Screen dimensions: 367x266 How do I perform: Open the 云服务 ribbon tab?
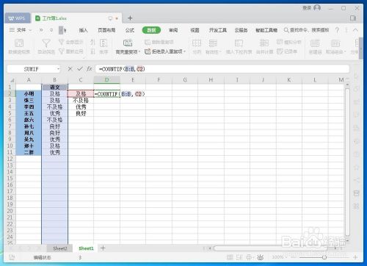pos(241,30)
